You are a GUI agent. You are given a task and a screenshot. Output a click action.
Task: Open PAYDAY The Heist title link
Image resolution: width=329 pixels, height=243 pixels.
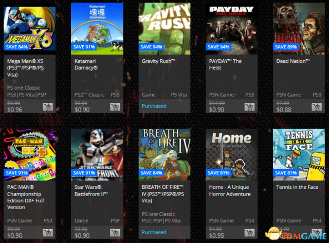click(225, 64)
